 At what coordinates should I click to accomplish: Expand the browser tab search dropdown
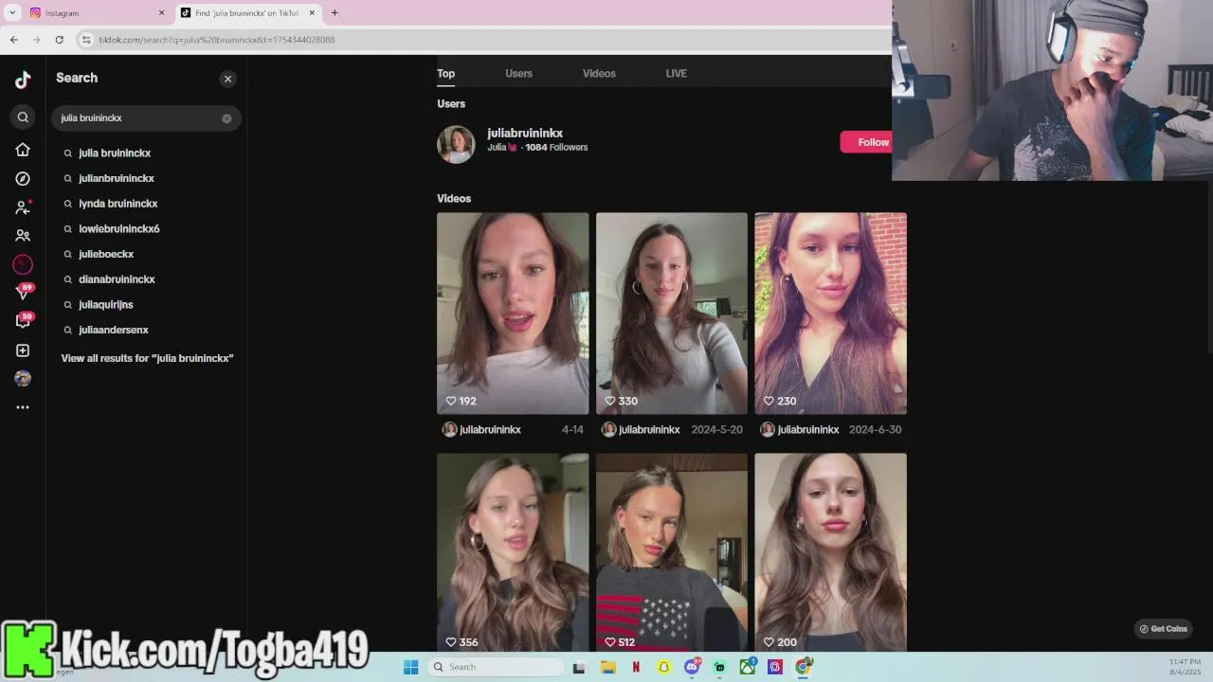[11, 13]
